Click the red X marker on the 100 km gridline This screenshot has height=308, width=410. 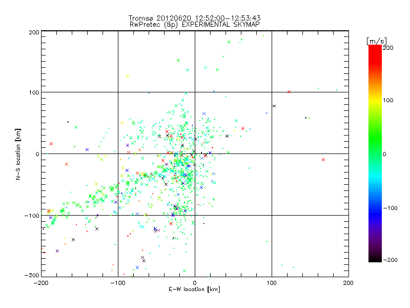(289, 92)
